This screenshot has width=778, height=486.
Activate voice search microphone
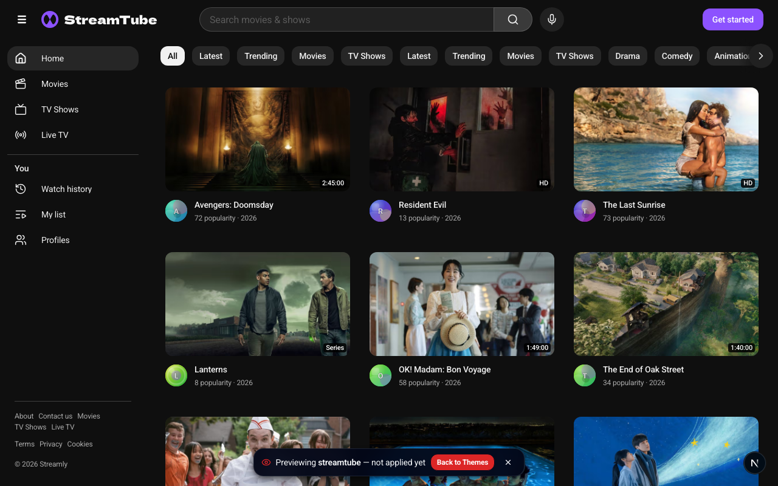point(552,19)
